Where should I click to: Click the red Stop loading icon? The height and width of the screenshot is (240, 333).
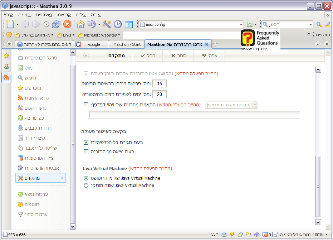(67, 24)
